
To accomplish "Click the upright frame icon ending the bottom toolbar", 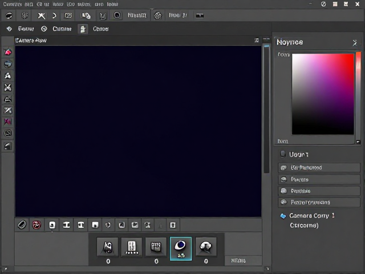I will pyautogui.click(x=173, y=225).
